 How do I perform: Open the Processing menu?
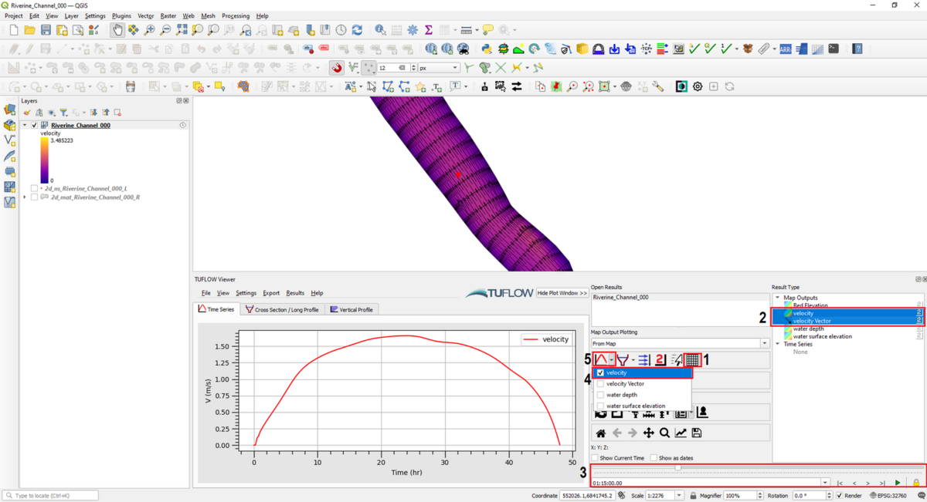235,15
